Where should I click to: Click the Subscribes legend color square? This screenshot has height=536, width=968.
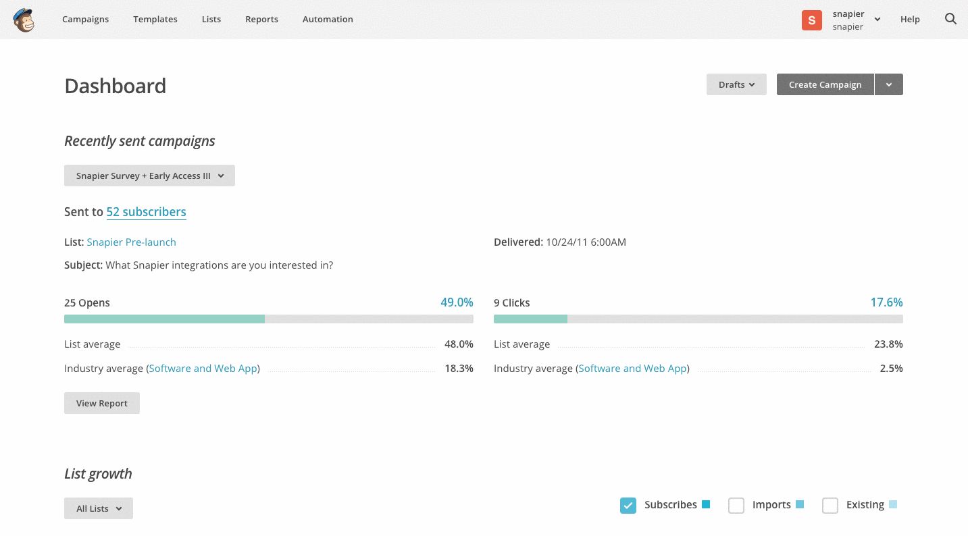point(706,504)
